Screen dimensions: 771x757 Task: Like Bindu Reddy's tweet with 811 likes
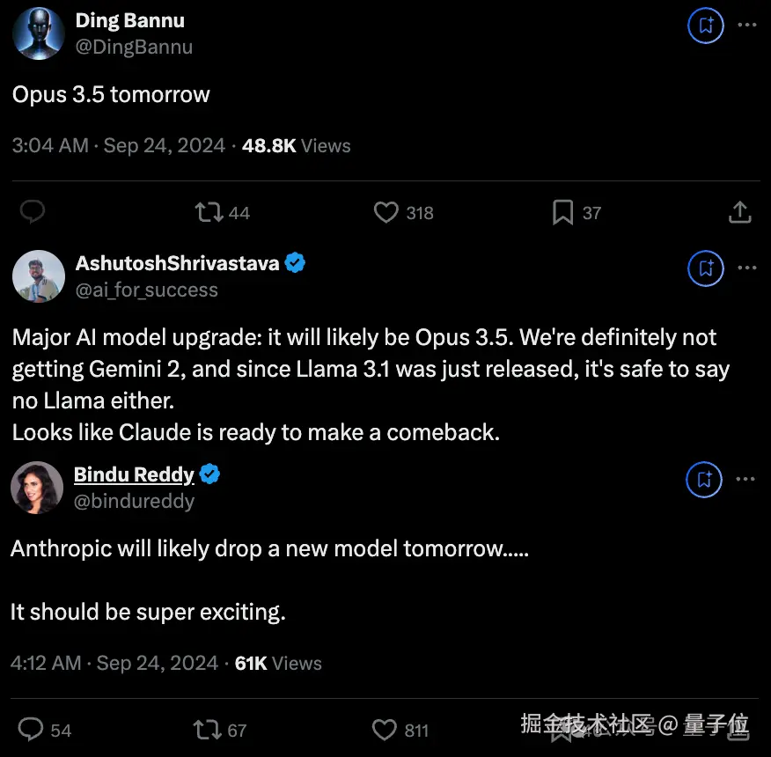pos(386,730)
